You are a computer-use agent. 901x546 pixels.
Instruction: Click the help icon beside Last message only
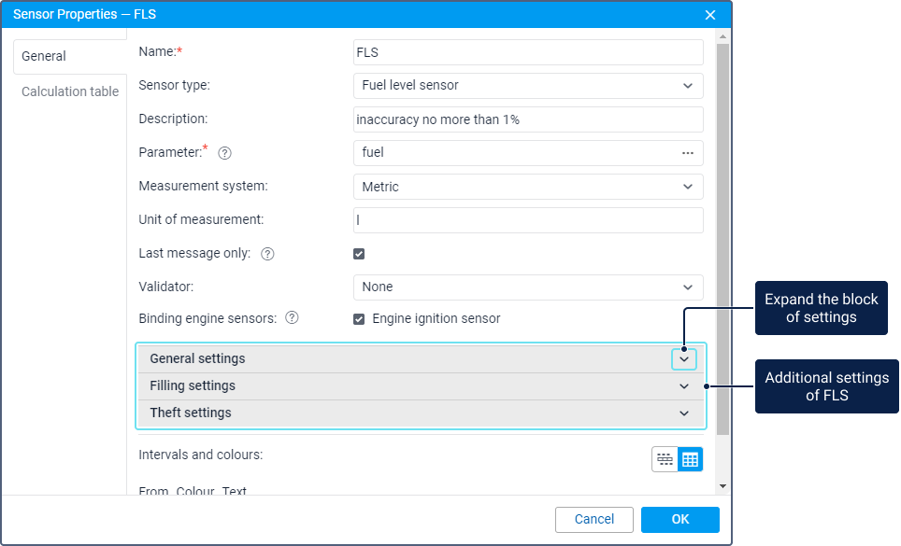(267, 254)
